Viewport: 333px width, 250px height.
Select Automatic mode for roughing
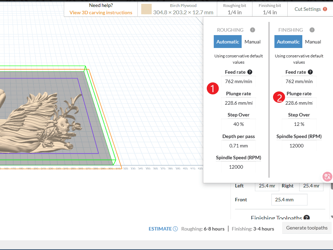tap(228, 42)
